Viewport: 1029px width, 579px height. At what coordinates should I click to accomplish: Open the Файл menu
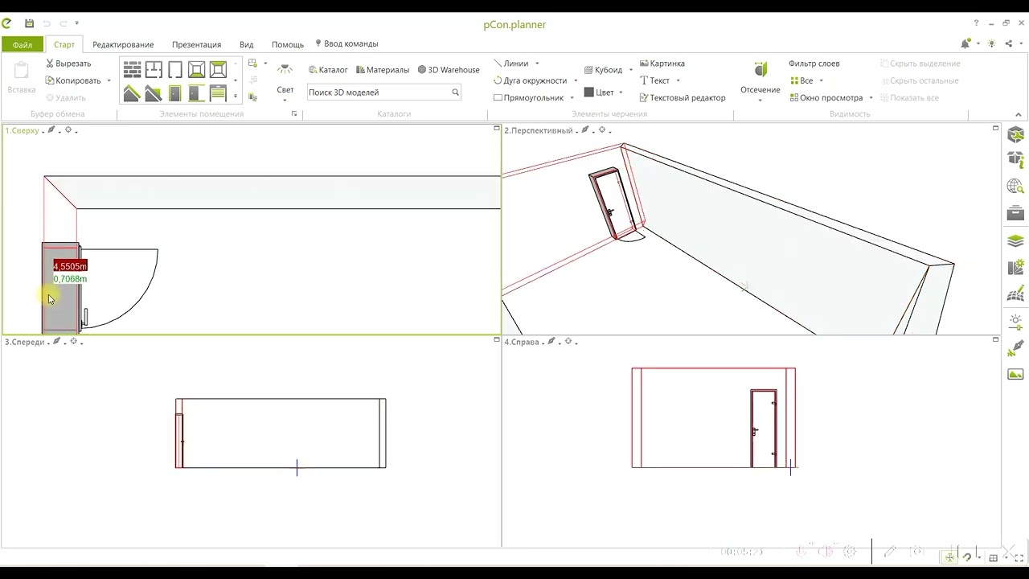(x=23, y=45)
